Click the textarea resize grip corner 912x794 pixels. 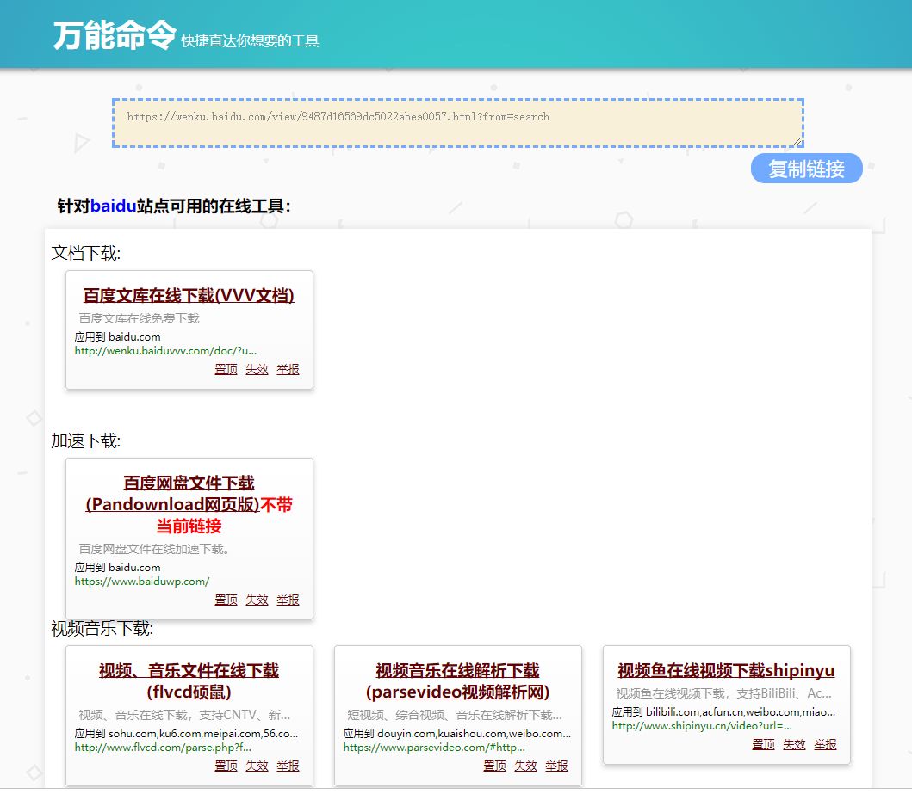pyautogui.click(x=798, y=141)
